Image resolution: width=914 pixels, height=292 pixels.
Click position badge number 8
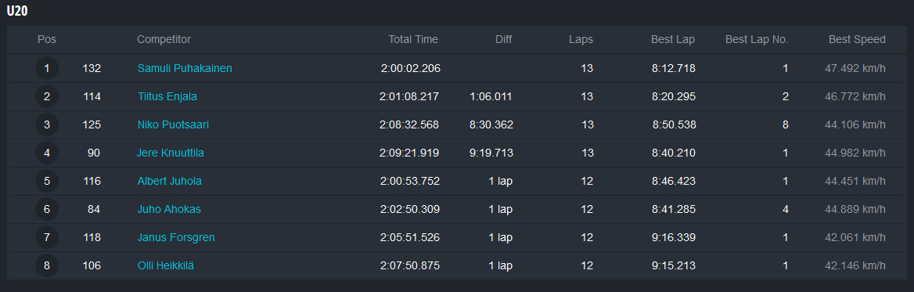click(47, 265)
